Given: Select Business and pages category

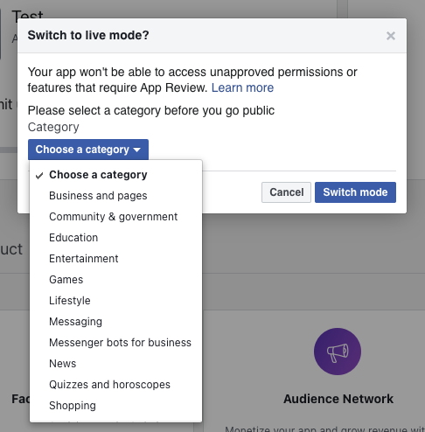Looking at the screenshot, I should pyautogui.click(x=115, y=196).
